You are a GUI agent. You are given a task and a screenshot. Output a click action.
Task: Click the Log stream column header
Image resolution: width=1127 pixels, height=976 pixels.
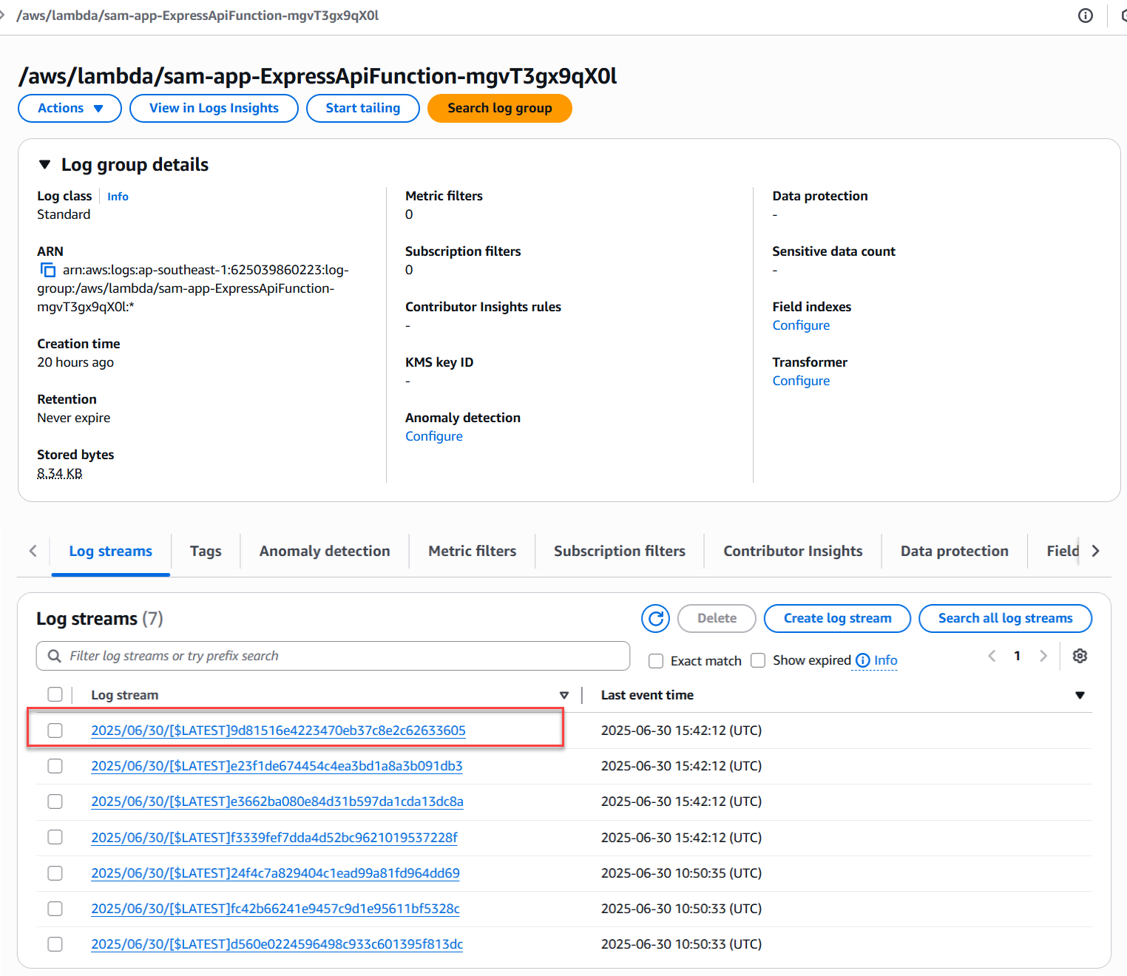(x=124, y=695)
